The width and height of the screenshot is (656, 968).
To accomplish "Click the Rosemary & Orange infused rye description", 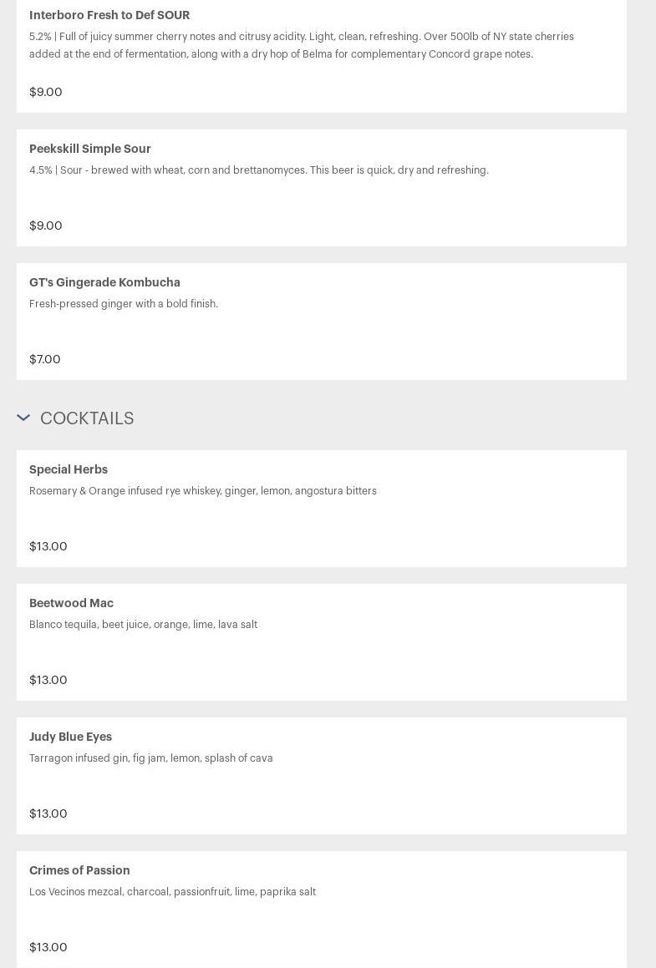I will point(203,491).
